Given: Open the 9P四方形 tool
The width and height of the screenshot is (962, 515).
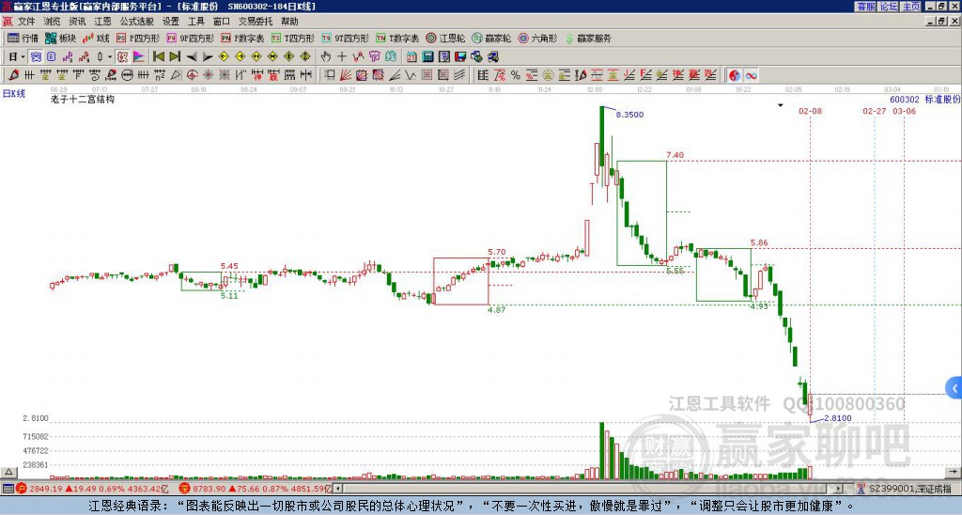Looking at the screenshot, I should (190, 38).
